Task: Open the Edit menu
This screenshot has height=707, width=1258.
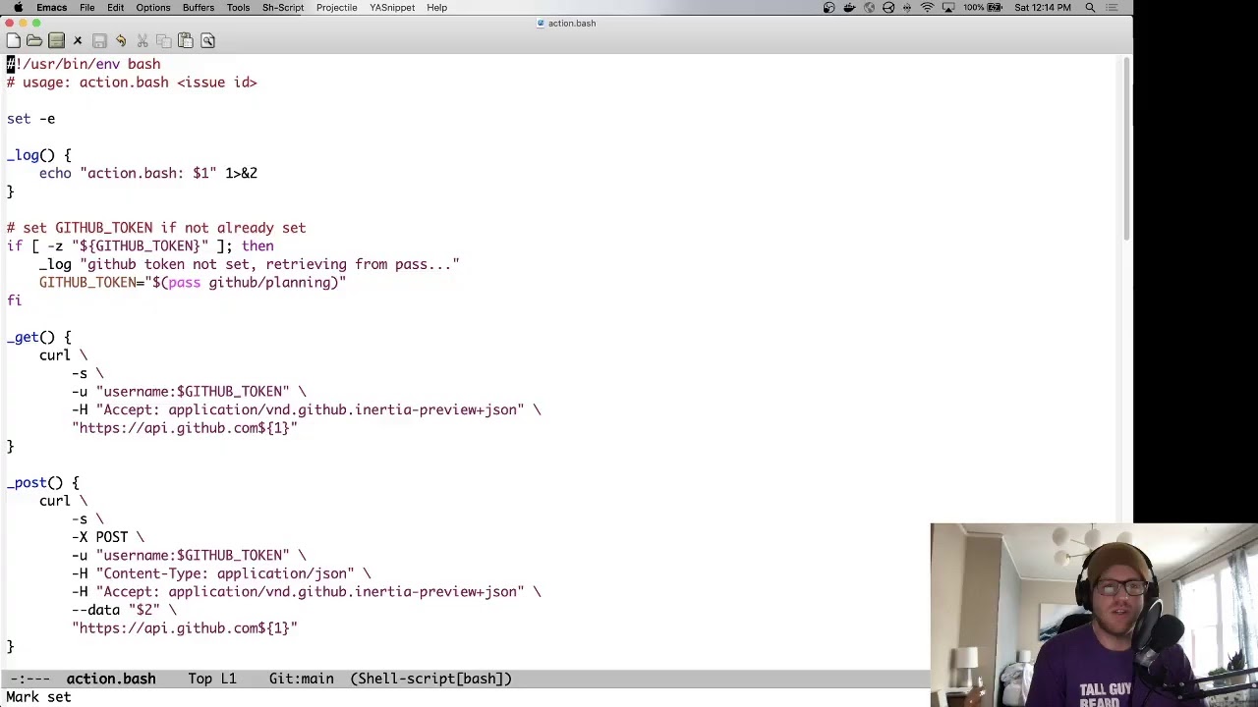Action: coord(116,8)
